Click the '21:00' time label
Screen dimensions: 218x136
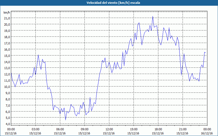coord(183,129)
